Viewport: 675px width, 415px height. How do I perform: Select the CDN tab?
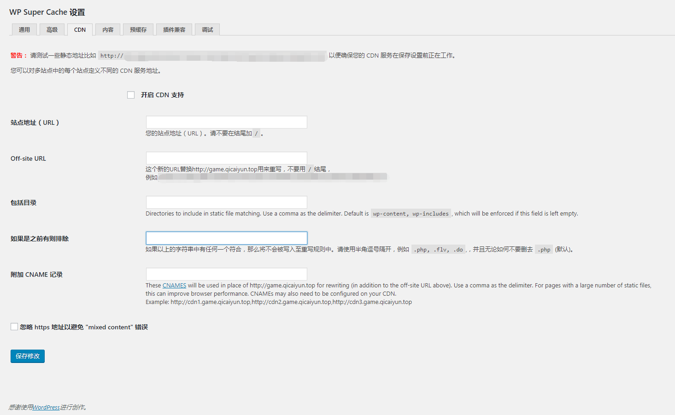pyautogui.click(x=80, y=30)
